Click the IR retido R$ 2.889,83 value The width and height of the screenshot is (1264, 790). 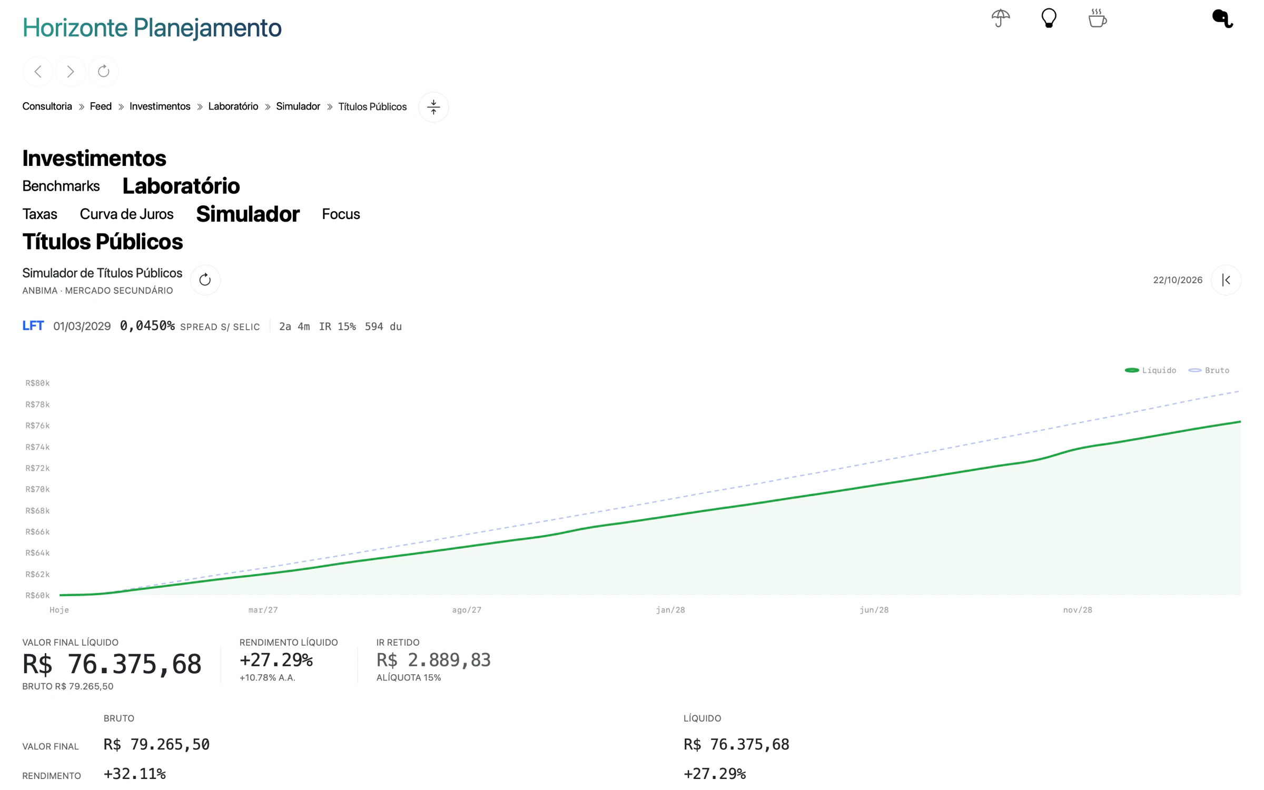(433, 659)
